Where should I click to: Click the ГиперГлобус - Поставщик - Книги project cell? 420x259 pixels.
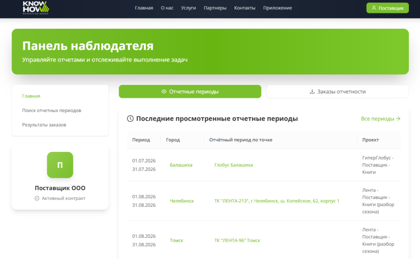tap(378, 165)
